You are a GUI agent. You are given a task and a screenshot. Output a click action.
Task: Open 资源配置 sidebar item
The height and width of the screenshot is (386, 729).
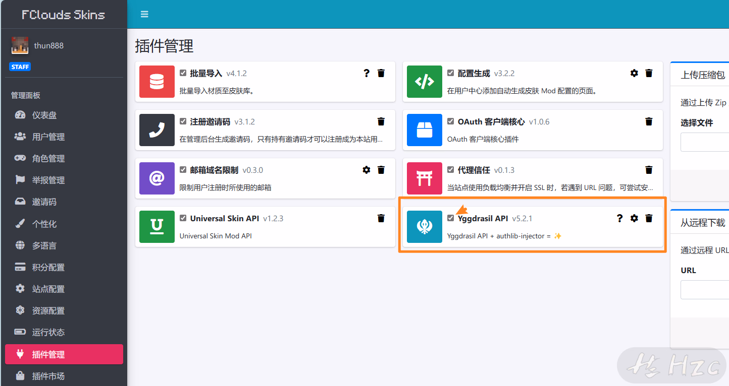coord(64,310)
